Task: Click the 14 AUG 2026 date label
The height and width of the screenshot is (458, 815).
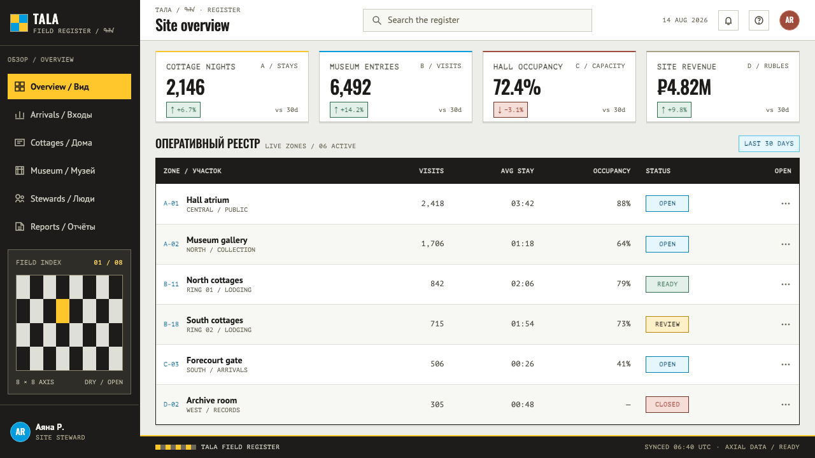Action: 685,20
